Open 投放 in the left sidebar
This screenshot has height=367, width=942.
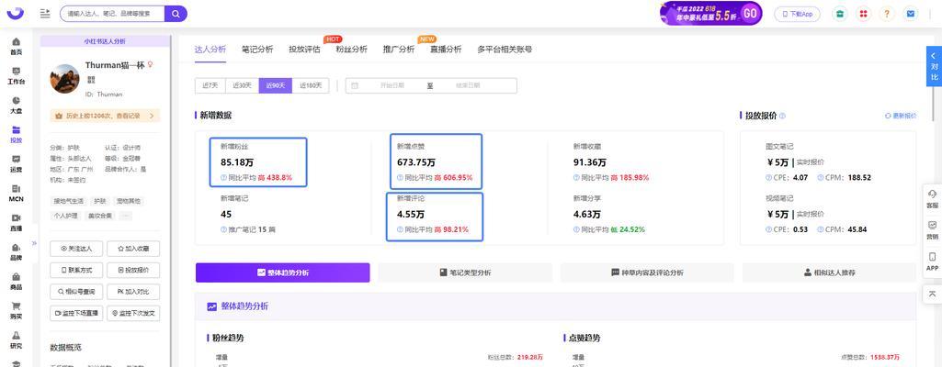(17, 134)
